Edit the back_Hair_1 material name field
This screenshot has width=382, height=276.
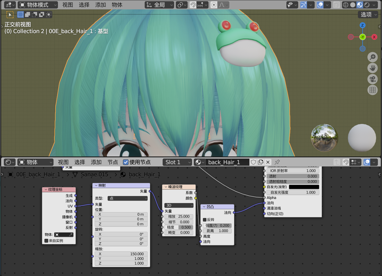point(227,162)
